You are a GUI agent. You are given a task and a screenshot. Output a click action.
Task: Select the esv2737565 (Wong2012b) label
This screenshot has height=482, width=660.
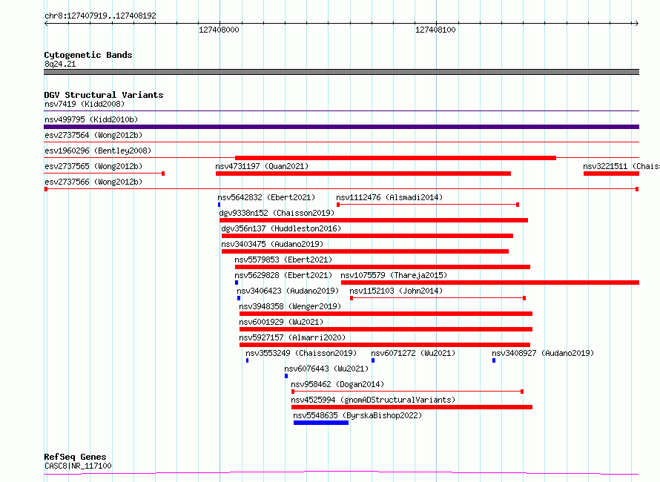pyautogui.click(x=93, y=166)
